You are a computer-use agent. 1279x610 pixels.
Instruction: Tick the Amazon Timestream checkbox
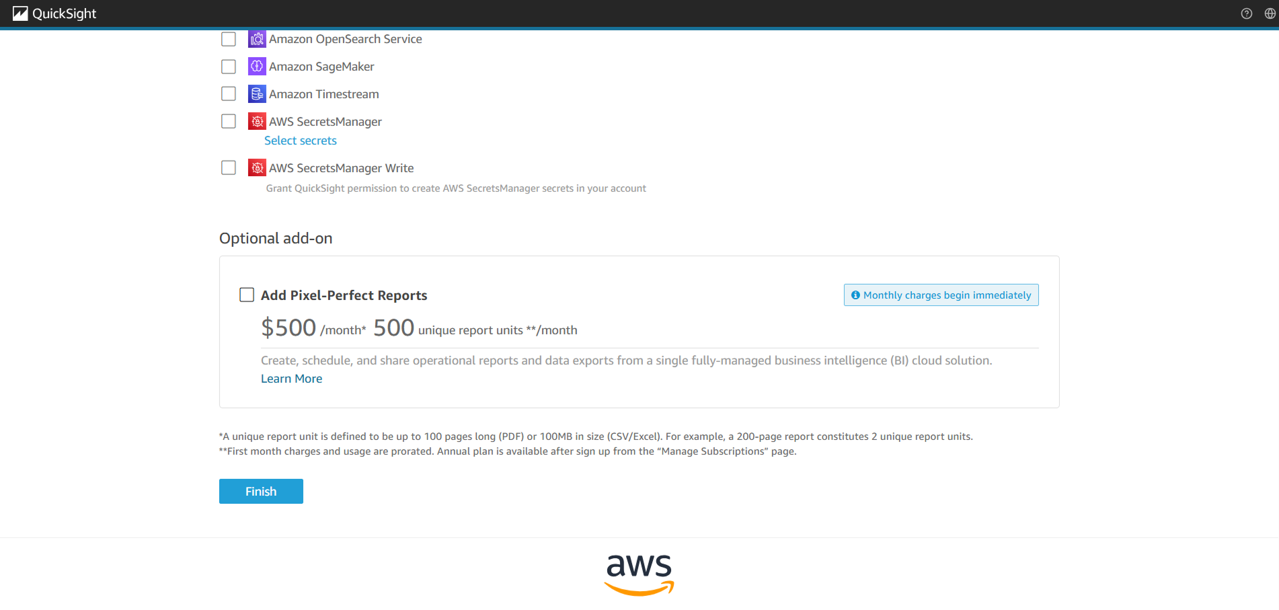(x=229, y=94)
